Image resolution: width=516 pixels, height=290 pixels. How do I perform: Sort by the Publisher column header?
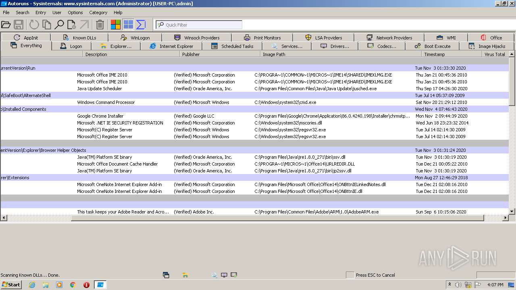(x=220, y=54)
